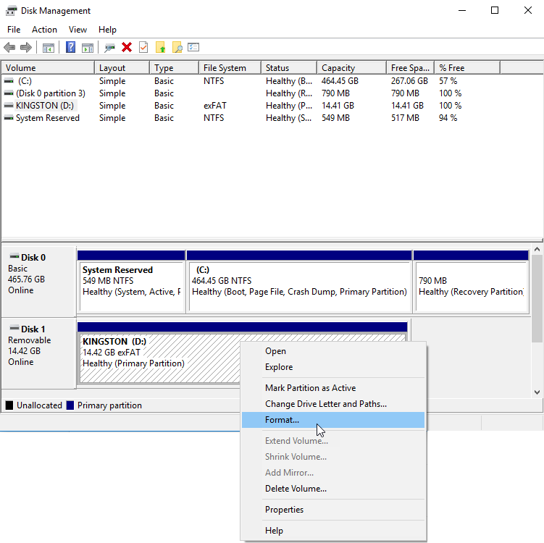Click the folder with magnifier icon

point(177,47)
